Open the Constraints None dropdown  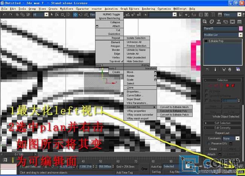(237, 138)
